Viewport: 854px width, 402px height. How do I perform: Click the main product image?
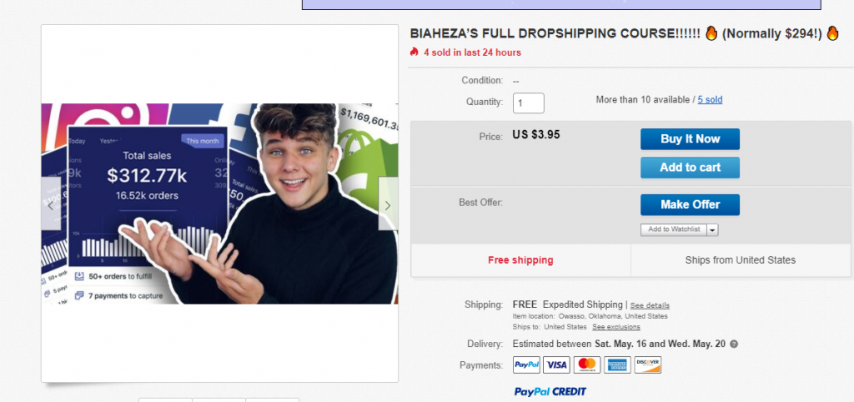[219, 204]
